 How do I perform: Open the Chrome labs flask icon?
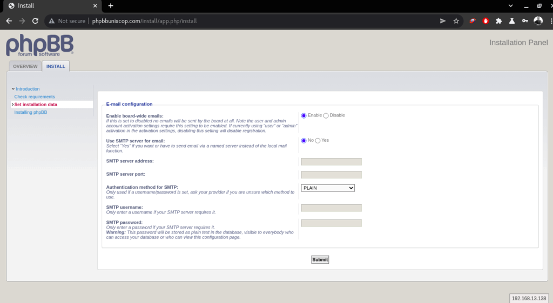[512, 21]
